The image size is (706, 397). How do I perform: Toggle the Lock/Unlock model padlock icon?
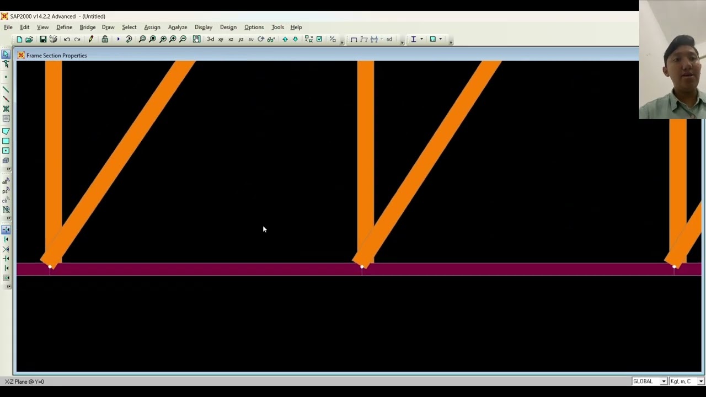tap(105, 39)
